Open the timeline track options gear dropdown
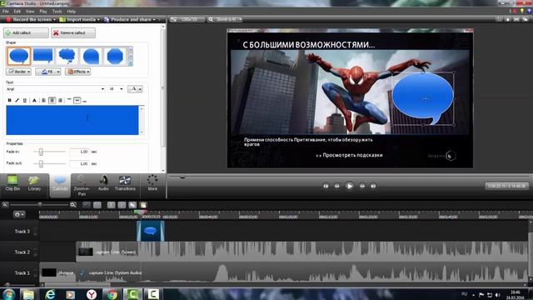The height and width of the screenshot is (300, 533). click(x=19, y=215)
